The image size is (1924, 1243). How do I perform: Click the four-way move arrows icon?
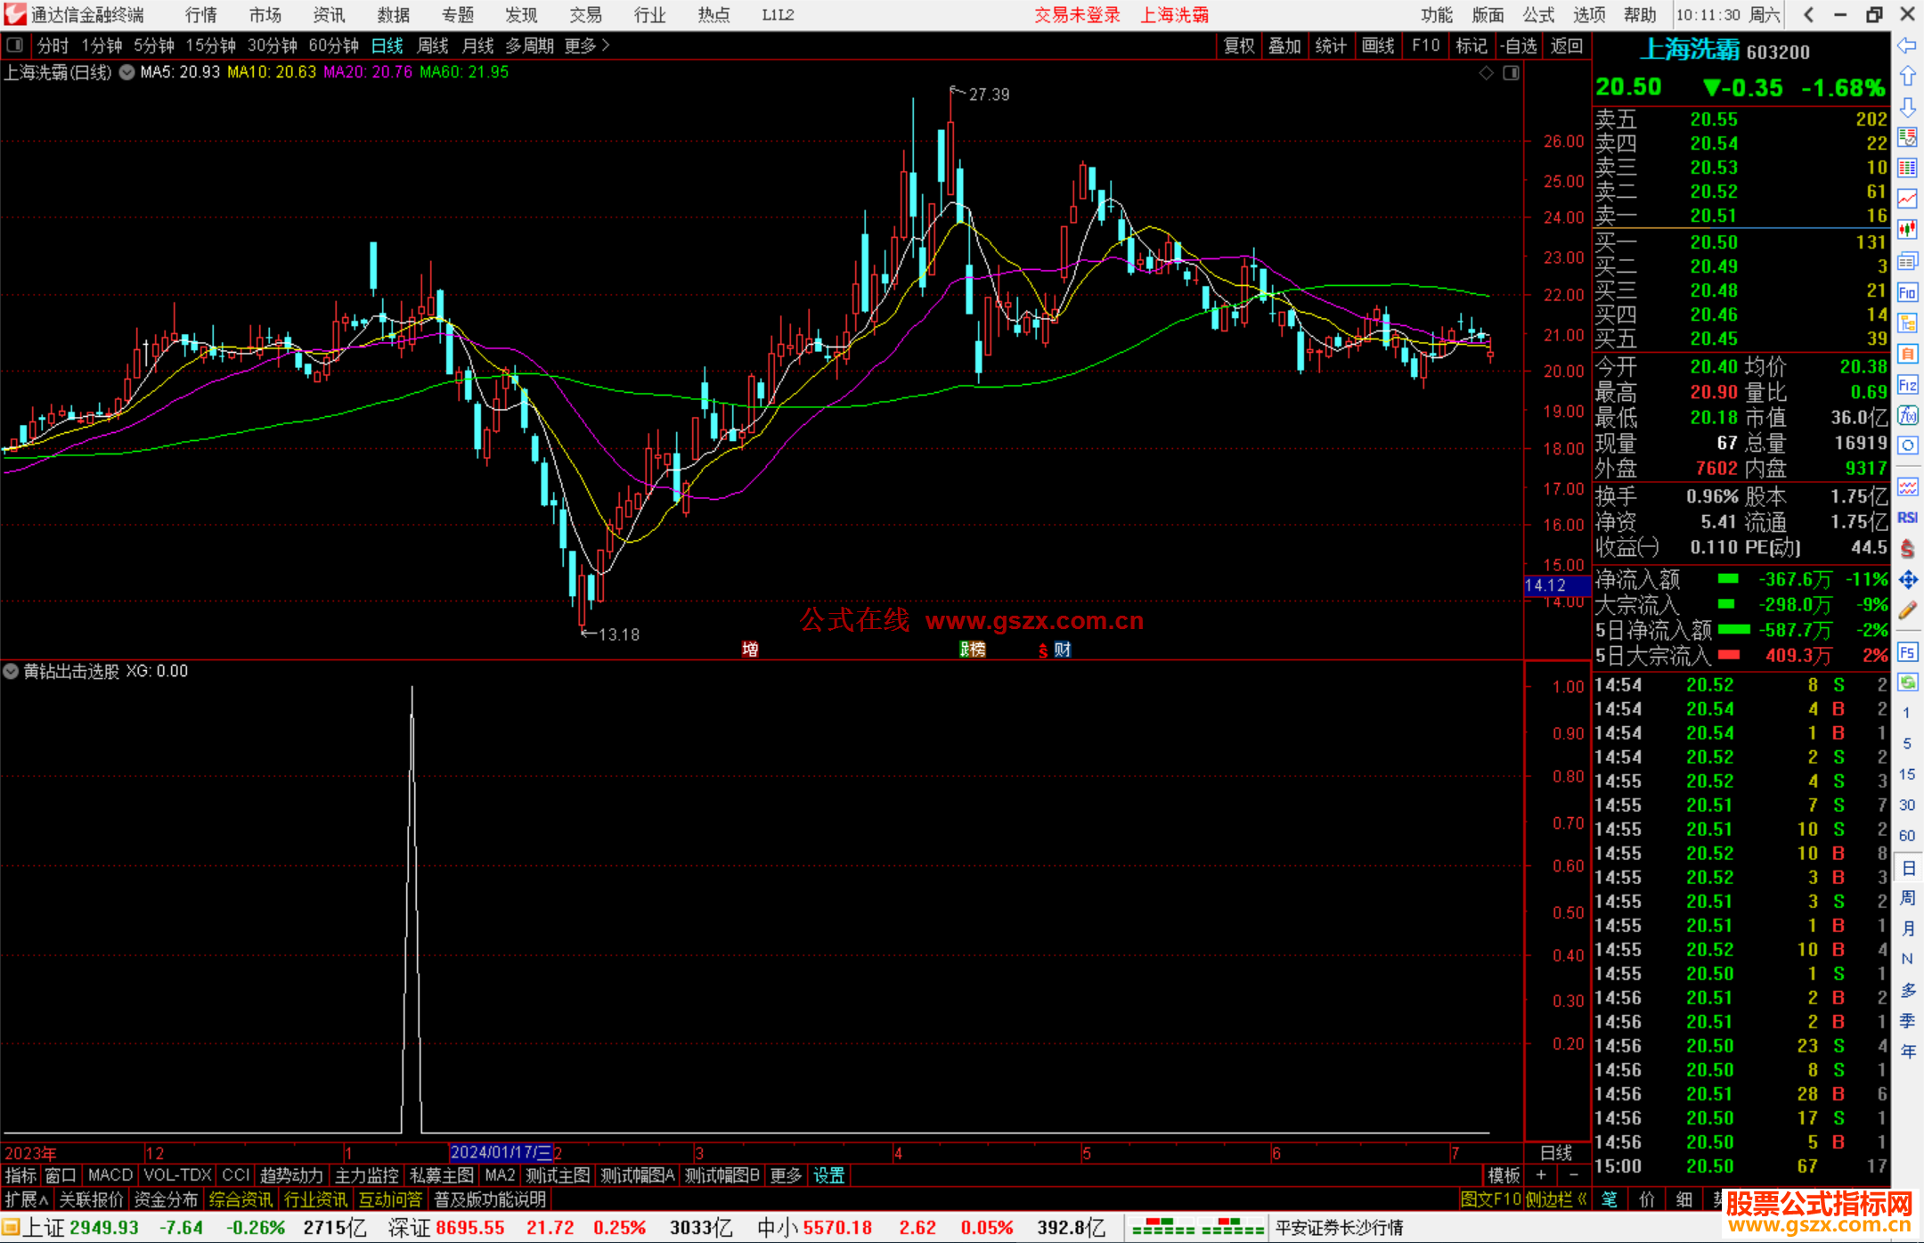pos(1907,580)
